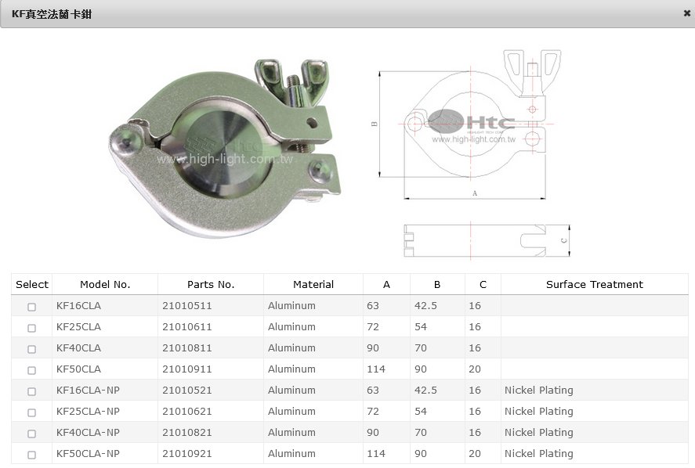Enable the KF50CLA selection checkbox
695x468 pixels.
pyautogui.click(x=31, y=370)
